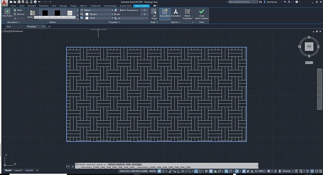
Task: Toggle grid display in status bar
Action: tap(159, 171)
